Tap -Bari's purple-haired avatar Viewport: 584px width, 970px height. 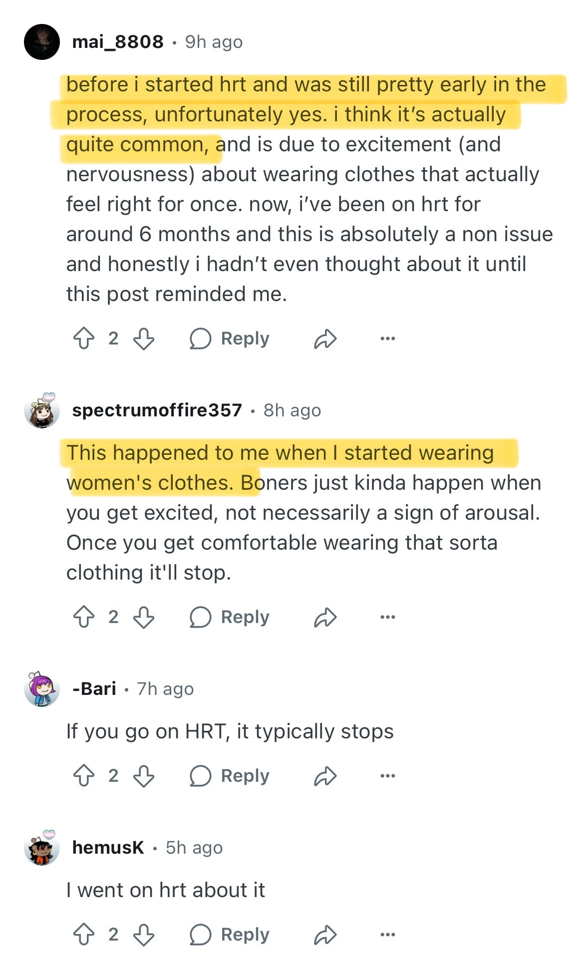point(42,689)
